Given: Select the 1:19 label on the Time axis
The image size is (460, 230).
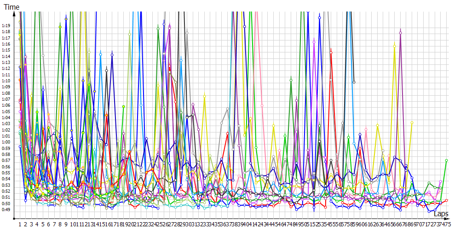Looking at the screenshot, I should point(6,25).
